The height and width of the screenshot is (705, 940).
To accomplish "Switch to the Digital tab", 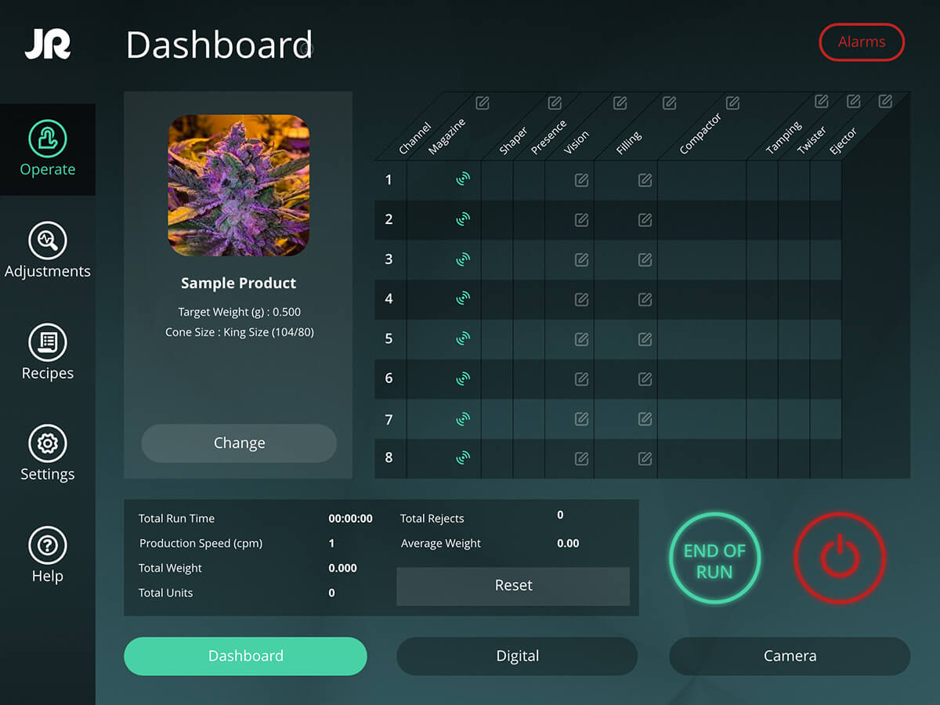I will 517,656.
